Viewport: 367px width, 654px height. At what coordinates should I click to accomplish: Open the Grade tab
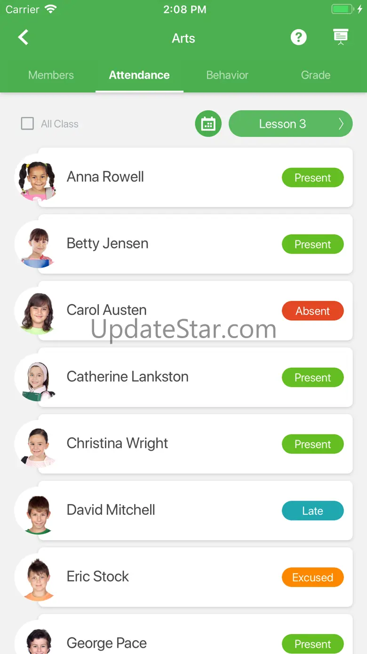tap(316, 75)
